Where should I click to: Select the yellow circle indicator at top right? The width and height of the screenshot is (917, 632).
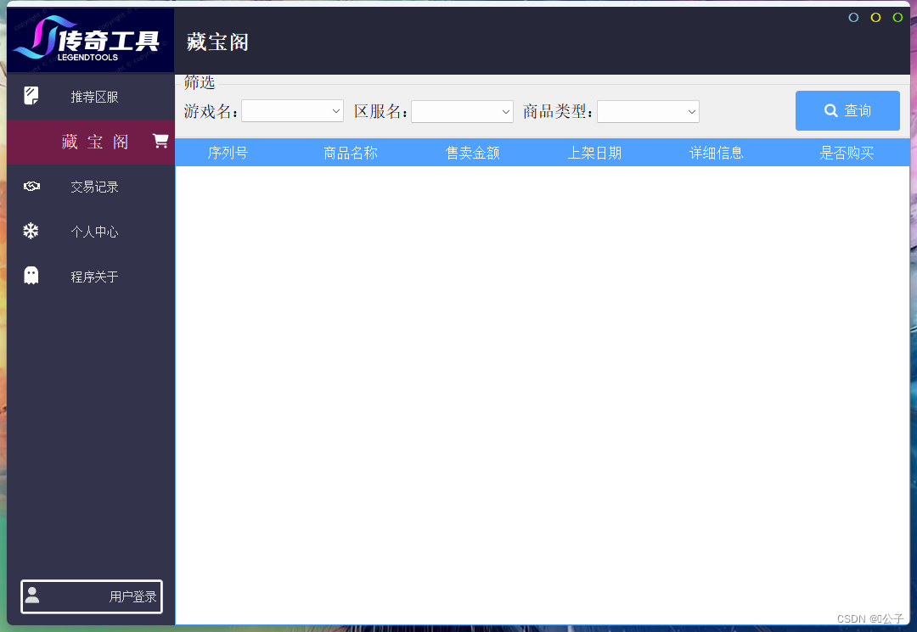click(x=875, y=17)
